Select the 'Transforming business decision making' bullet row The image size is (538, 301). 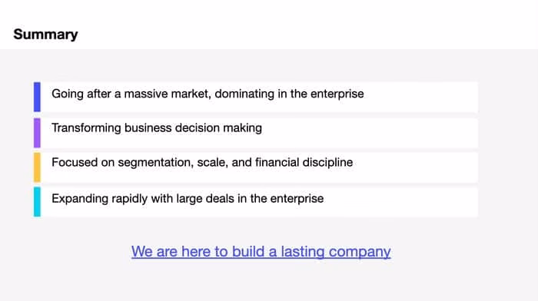(256, 133)
